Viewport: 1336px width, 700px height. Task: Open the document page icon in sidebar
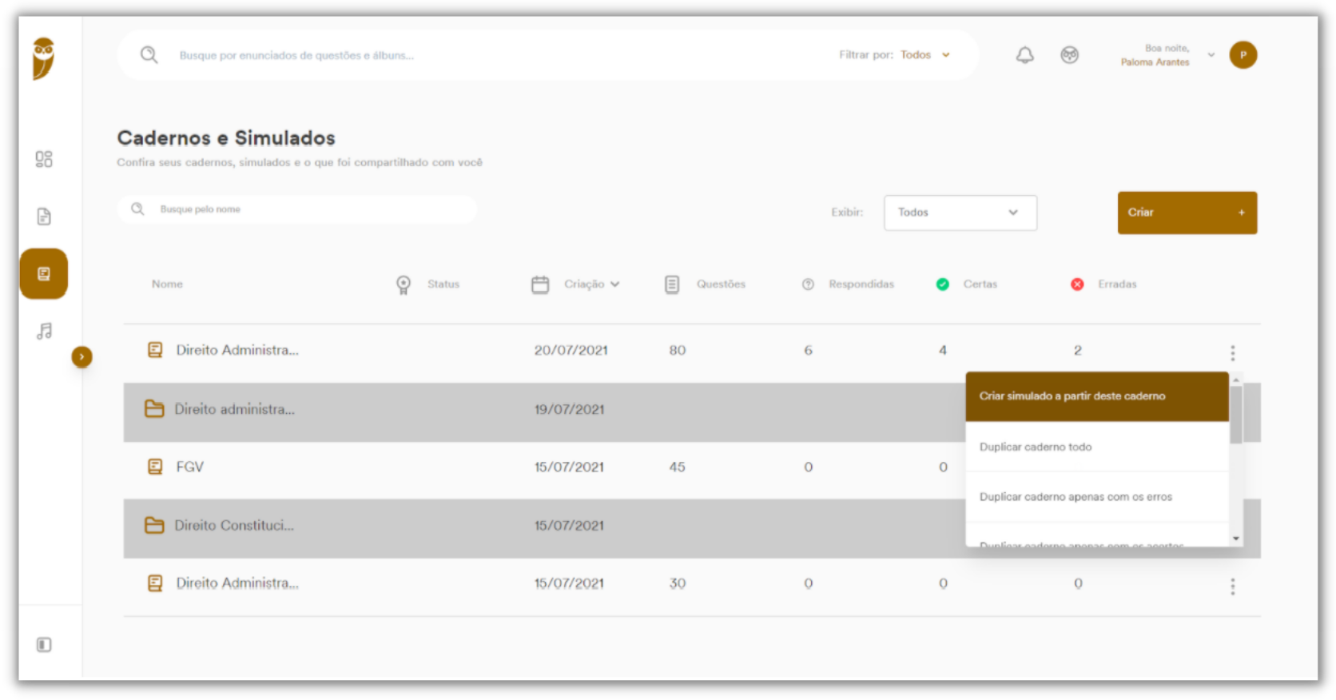[44, 217]
